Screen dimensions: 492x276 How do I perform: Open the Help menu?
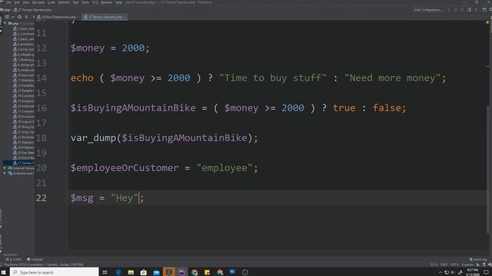tap(119, 2)
